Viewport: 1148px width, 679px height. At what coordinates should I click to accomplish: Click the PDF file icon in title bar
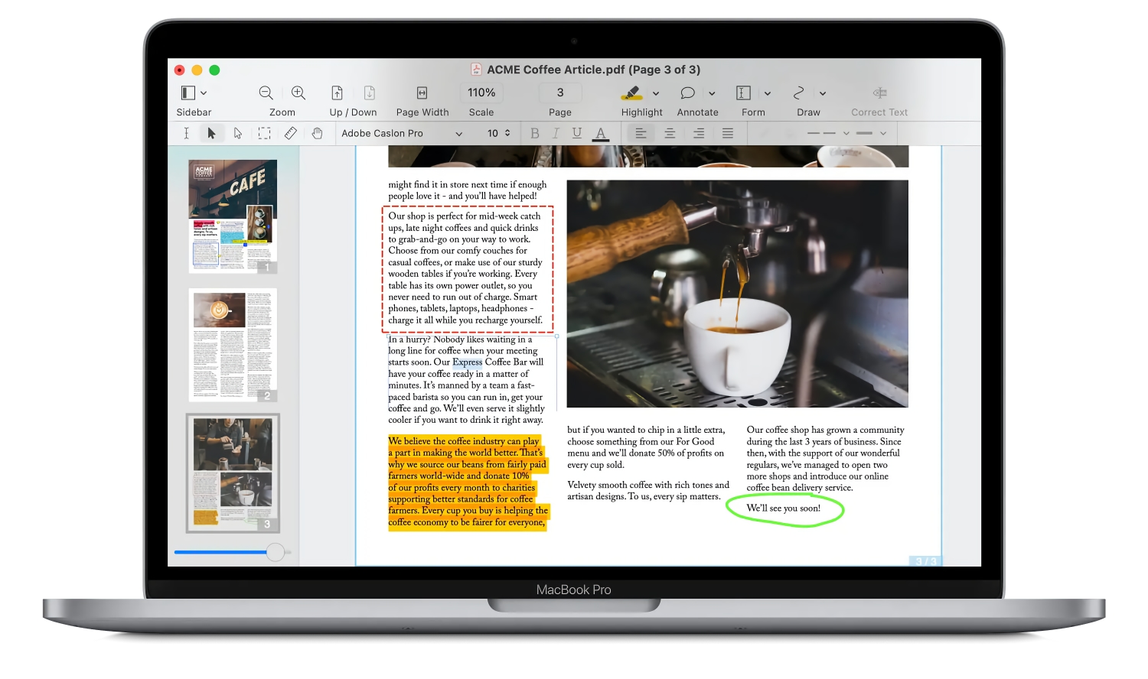point(476,70)
